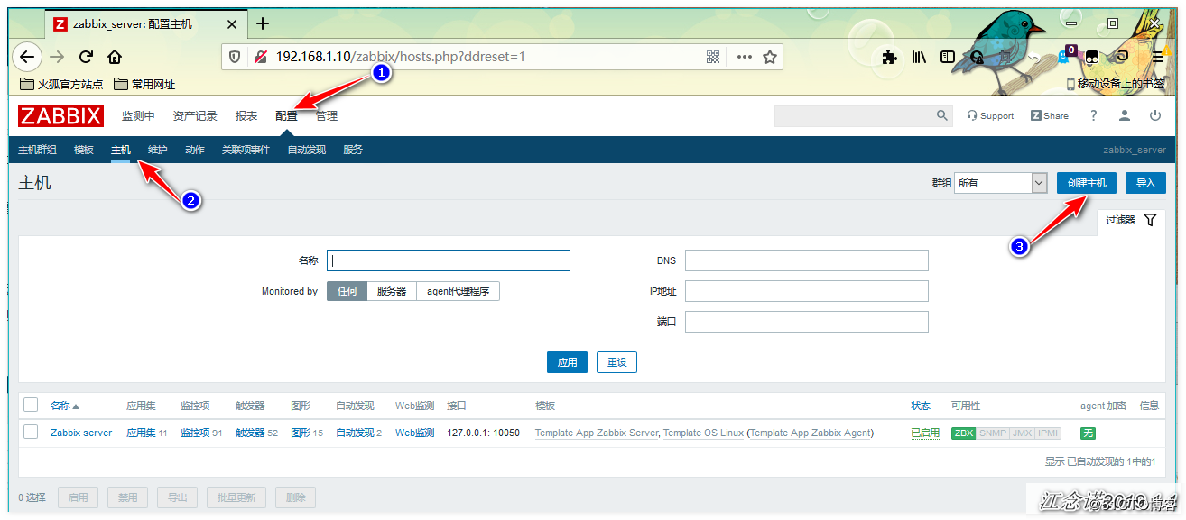The image size is (1186, 520).
Task: Click the Firefox forward arrow
Action: tap(57, 57)
